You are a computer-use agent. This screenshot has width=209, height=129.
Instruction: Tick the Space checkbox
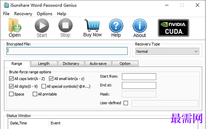tap(11, 94)
